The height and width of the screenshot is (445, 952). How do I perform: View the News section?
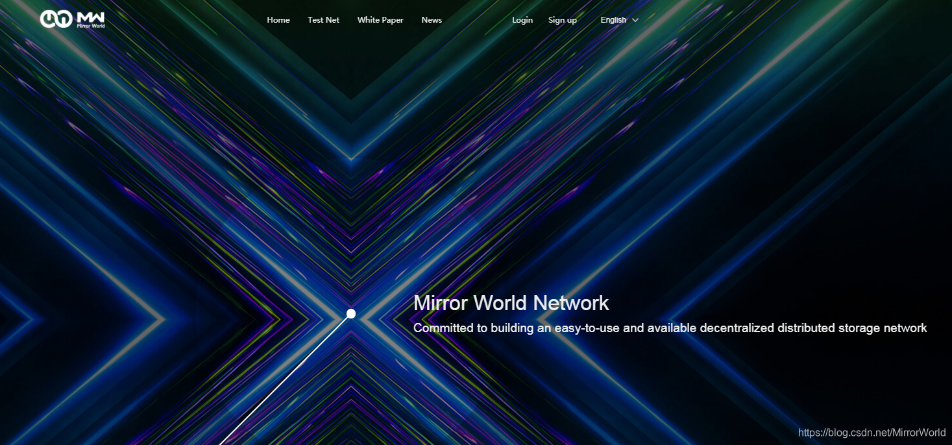(x=432, y=20)
